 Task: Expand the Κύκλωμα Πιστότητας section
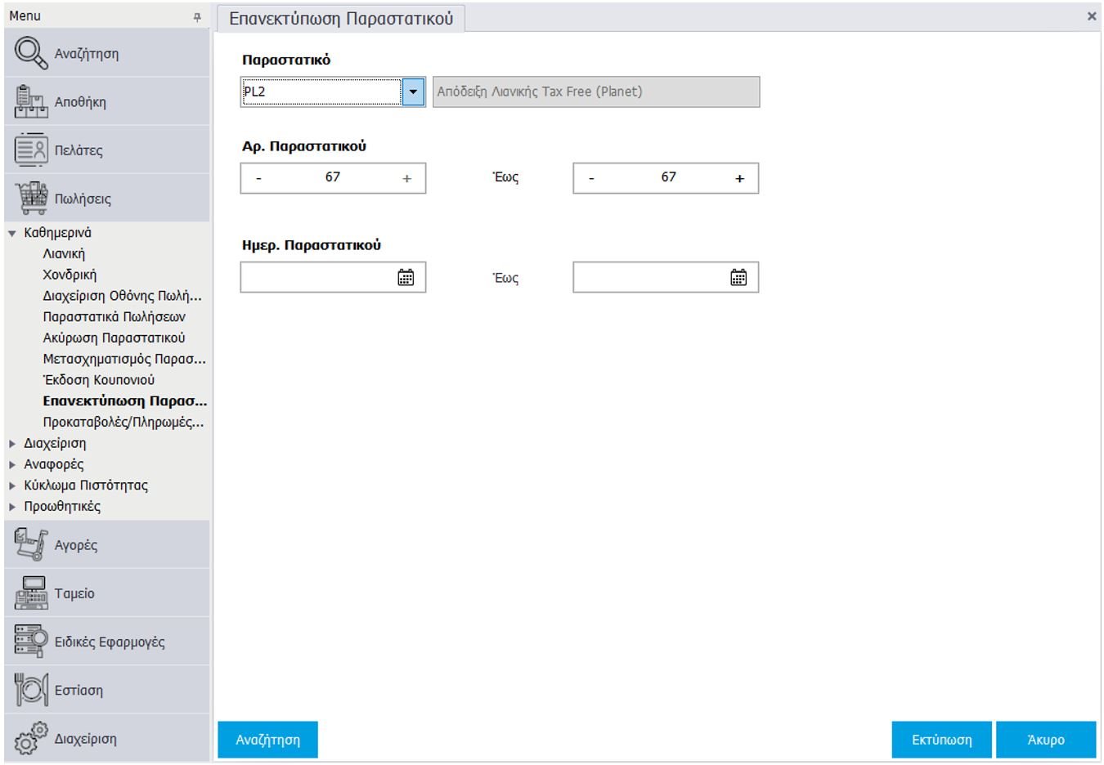point(12,485)
